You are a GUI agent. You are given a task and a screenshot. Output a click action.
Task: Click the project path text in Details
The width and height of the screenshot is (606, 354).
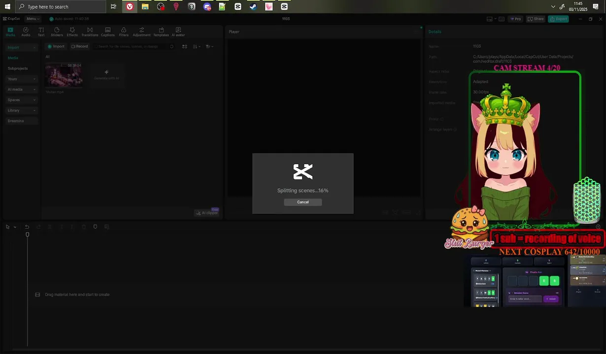pos(522,59)
